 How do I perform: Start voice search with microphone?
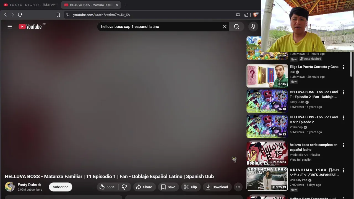click(x=253, y=27)
